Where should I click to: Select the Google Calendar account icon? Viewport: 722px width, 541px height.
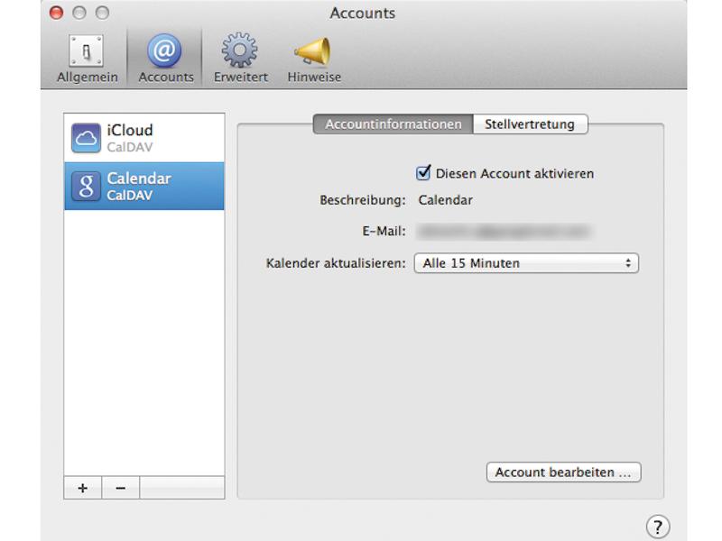pyautogui.click(x=86, y=187)
